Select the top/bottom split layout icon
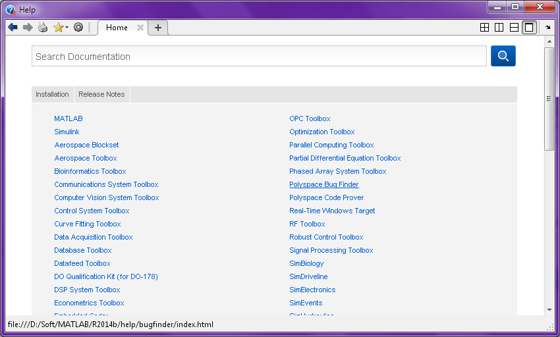Viewport: 560px width, 337px height. 514,28
